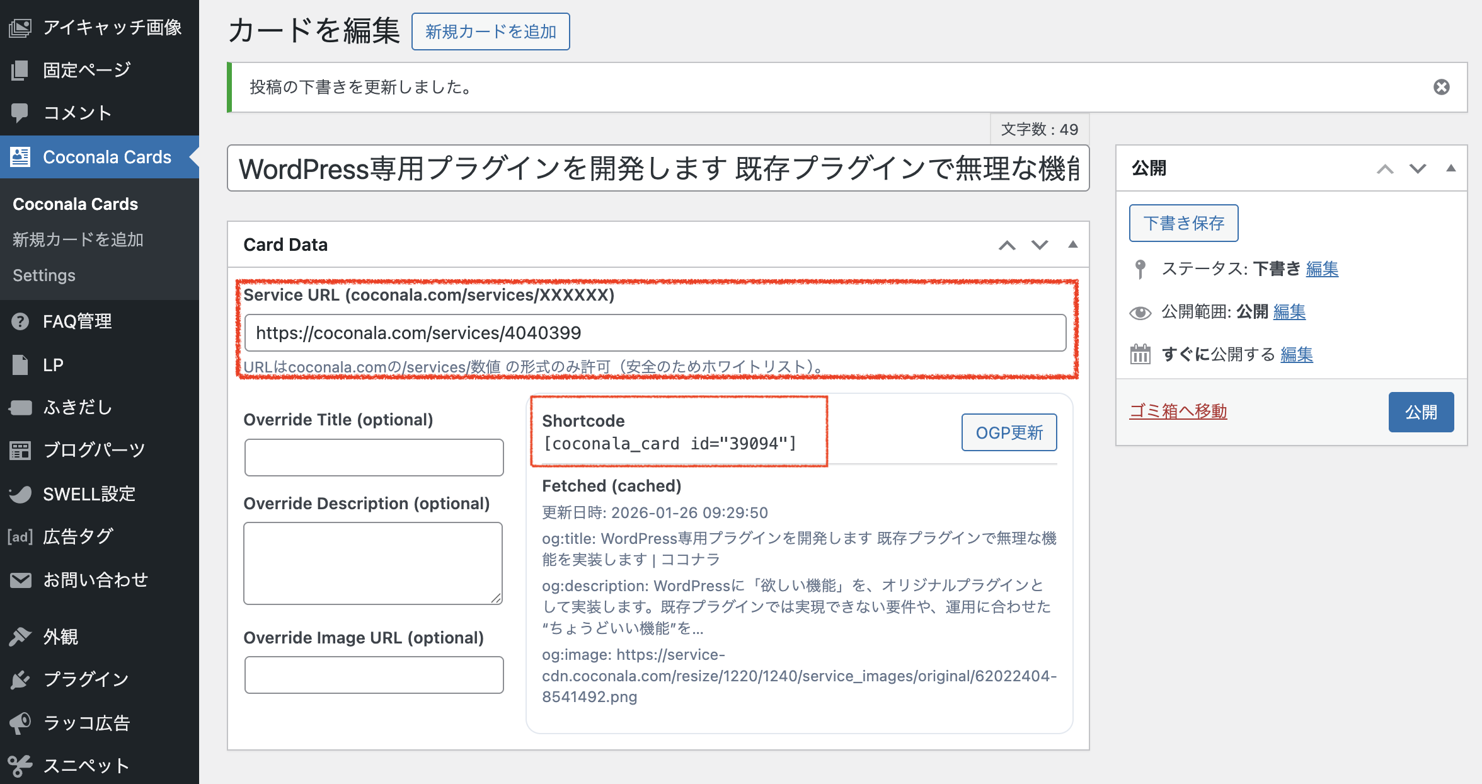The height and width of the screenshot is (784, 1482).
Task: Click 更新日時: 2026-01-26 09:29:50 text
Action: pyautogui.click(x=655, y=512)
